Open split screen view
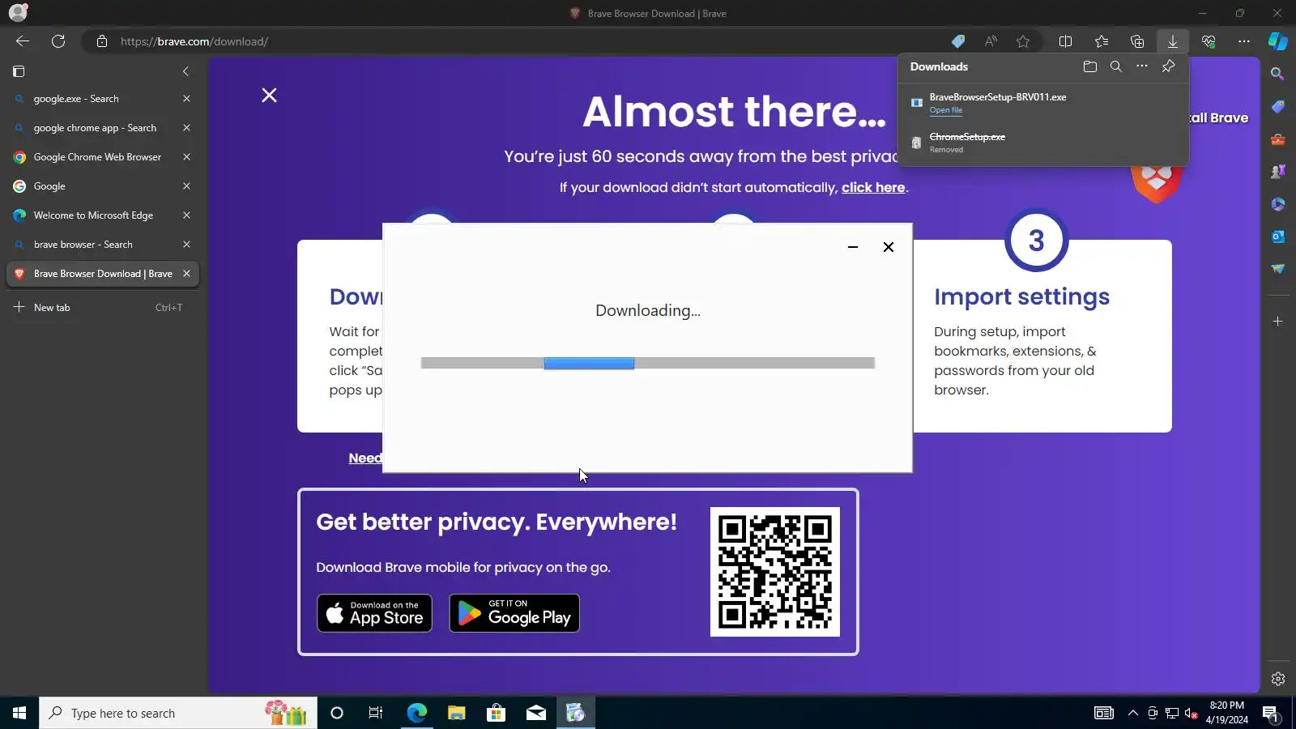 (1066, 41)
